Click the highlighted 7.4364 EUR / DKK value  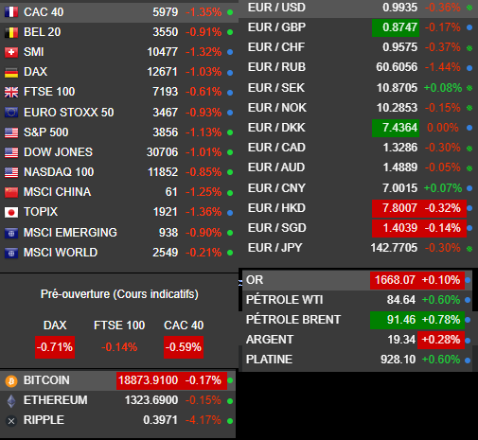pos(396,128)
